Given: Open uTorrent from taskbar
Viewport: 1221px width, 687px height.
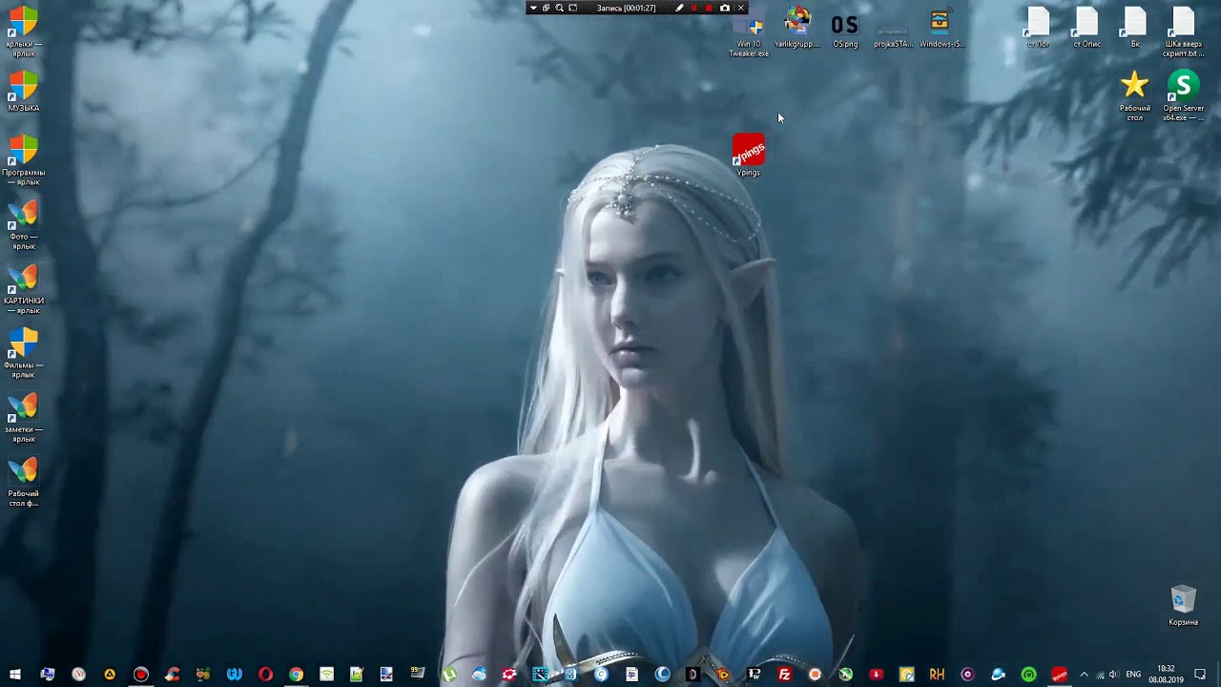Looking at the screenshot, I should pyautogui.click(x=448, y=675).
